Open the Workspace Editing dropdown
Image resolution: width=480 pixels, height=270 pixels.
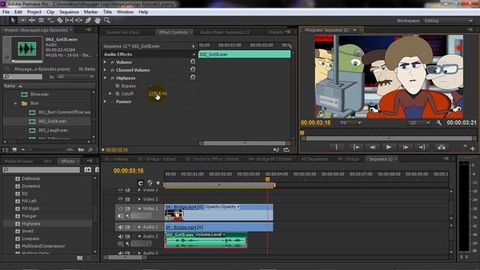448,21
